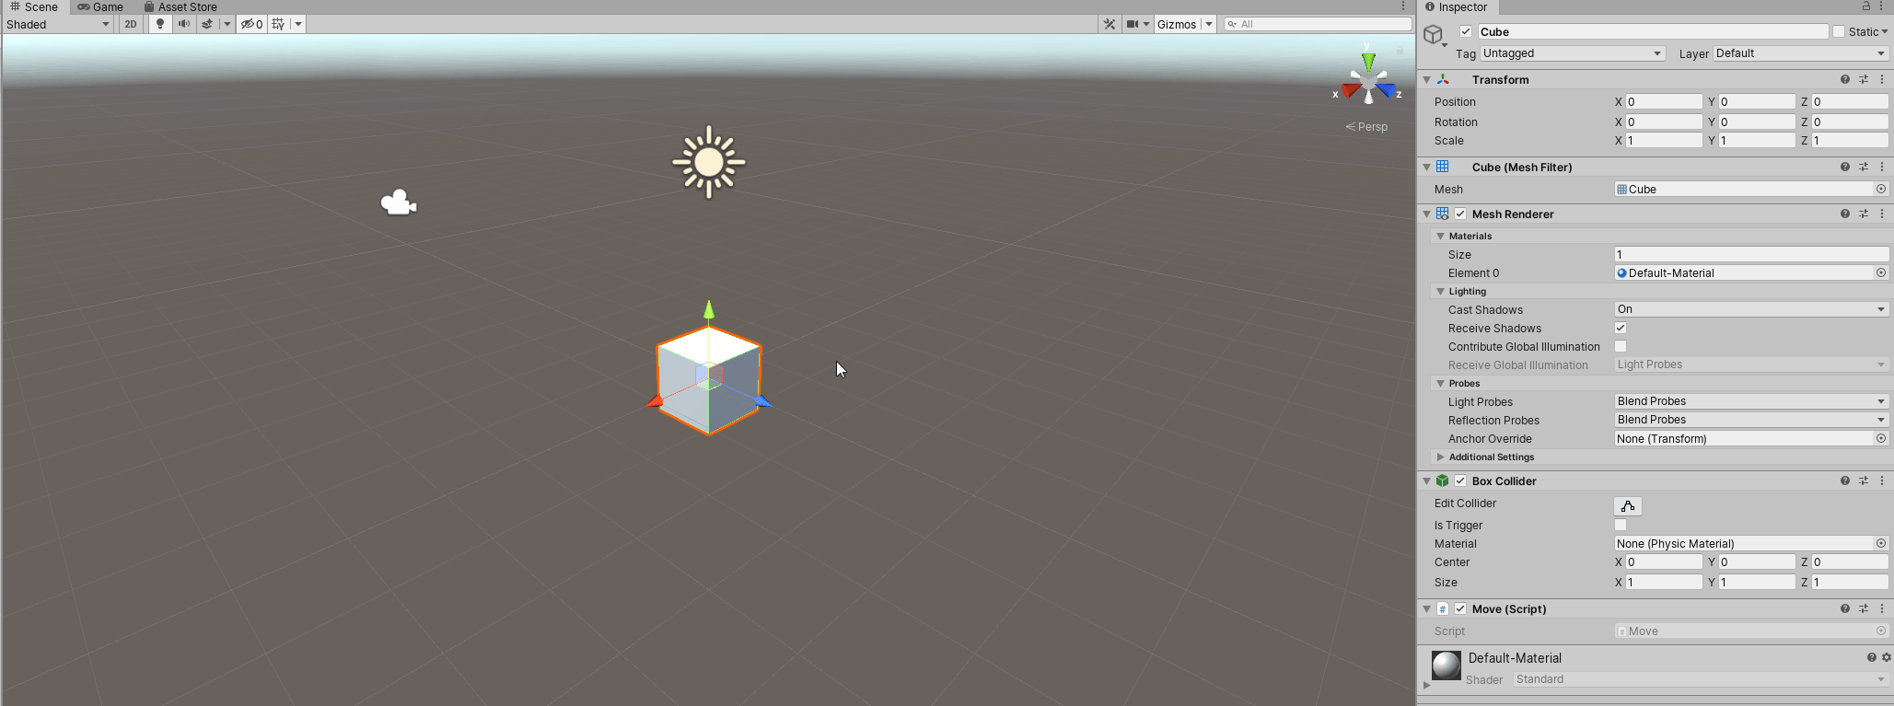Uncheck the Cube active checkbox
The image size is (1894, 706).
[1466, 31]
